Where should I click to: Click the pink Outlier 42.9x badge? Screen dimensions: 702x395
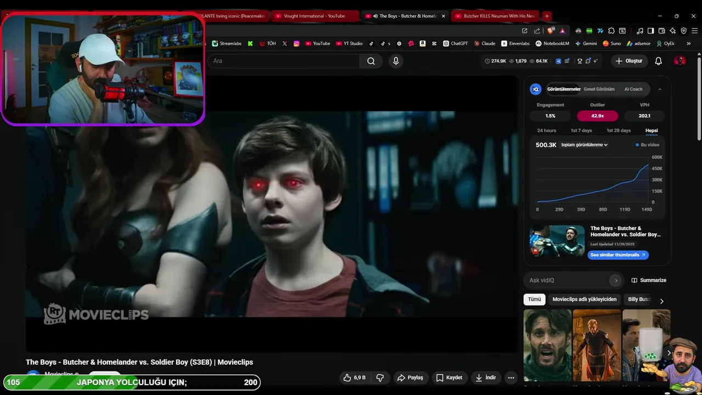pyautogui.click(x=597, y=116)
